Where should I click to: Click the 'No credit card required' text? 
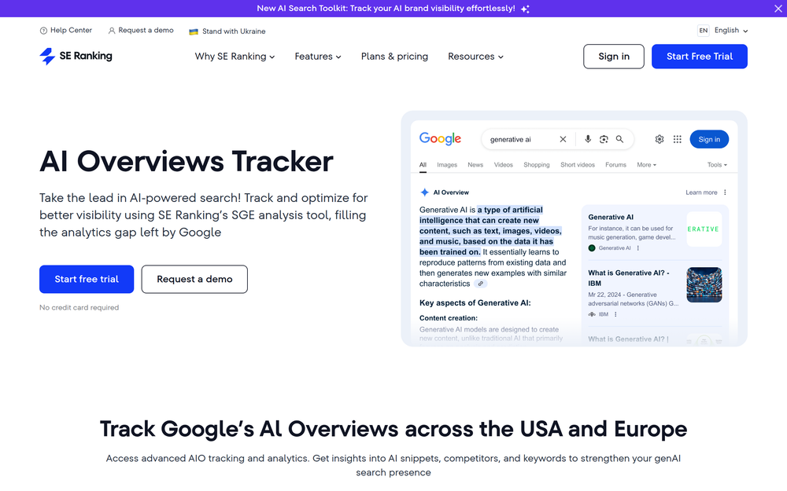tap(79, 308)
